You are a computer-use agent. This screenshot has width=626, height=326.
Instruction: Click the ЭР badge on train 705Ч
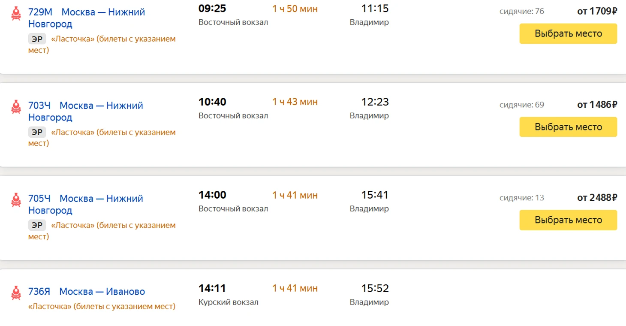(x=37, y=225)
